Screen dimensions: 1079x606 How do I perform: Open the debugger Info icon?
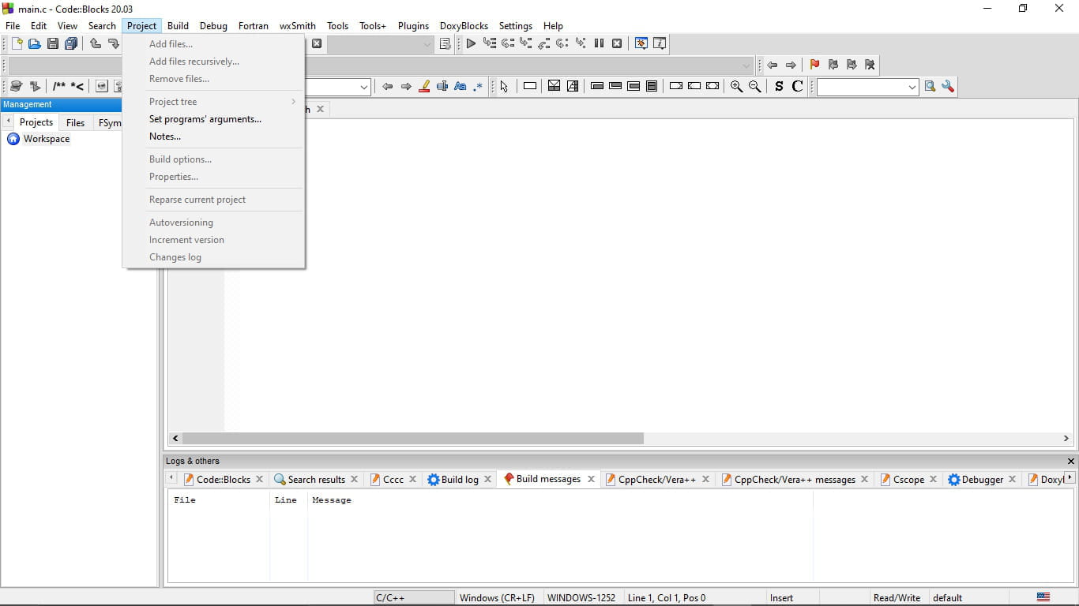click(660, 44)
